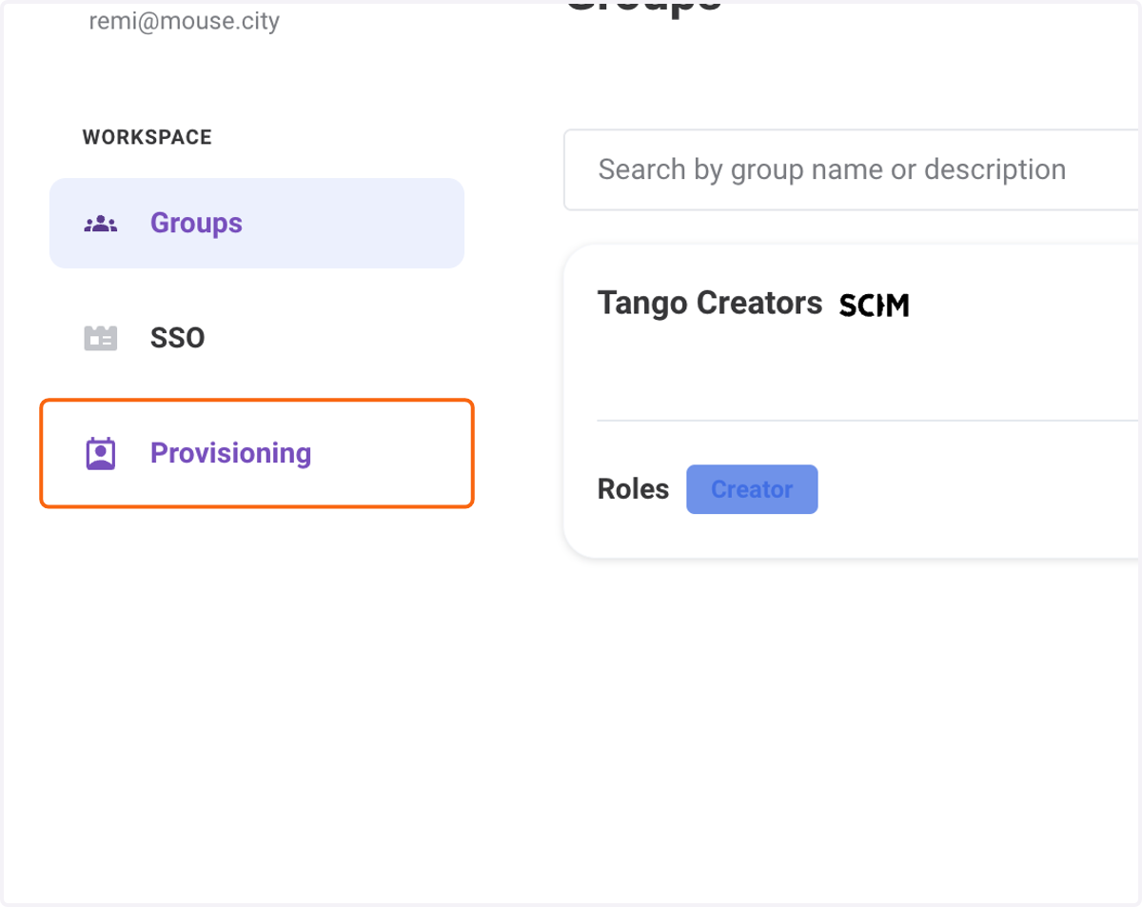Open the Tango Creators group
Screen dimensions: 1142x907
(709, 304)
